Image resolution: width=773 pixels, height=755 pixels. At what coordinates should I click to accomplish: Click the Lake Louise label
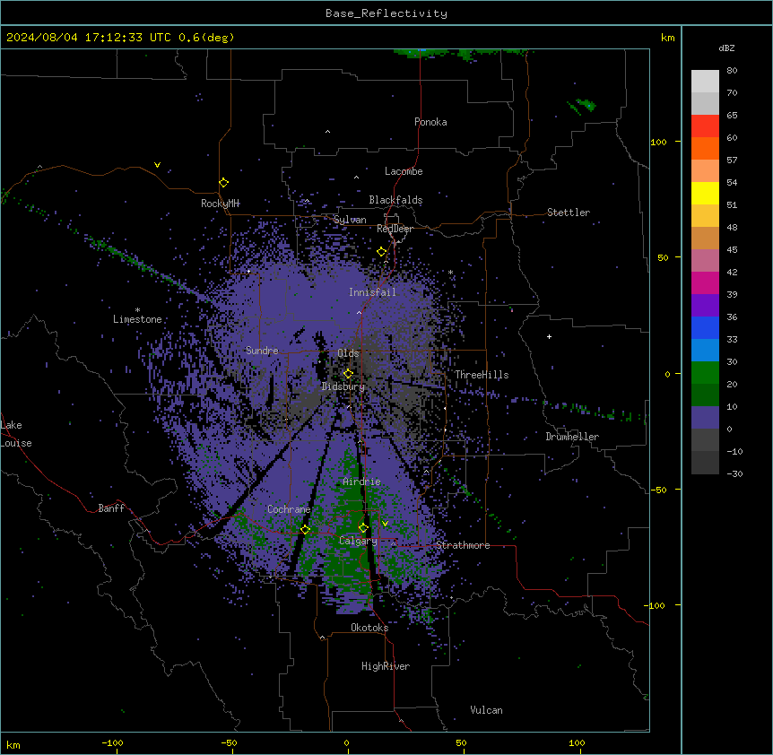pos(16,434)
